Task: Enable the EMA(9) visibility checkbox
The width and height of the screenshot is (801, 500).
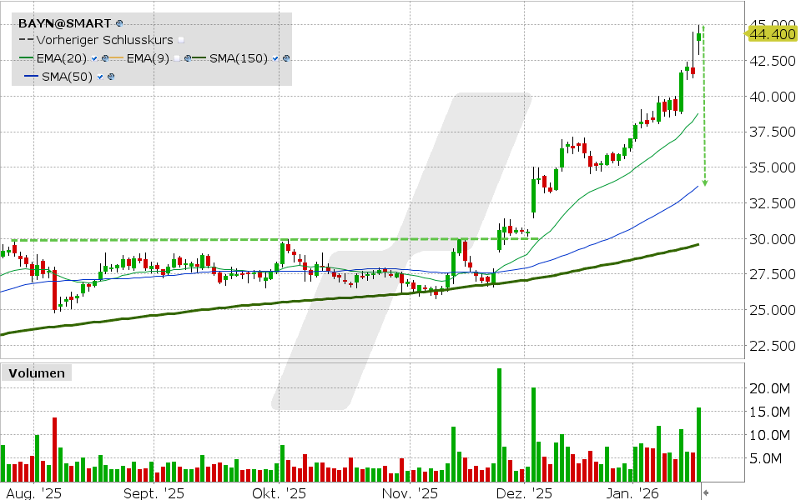Action: click(178, 57)
